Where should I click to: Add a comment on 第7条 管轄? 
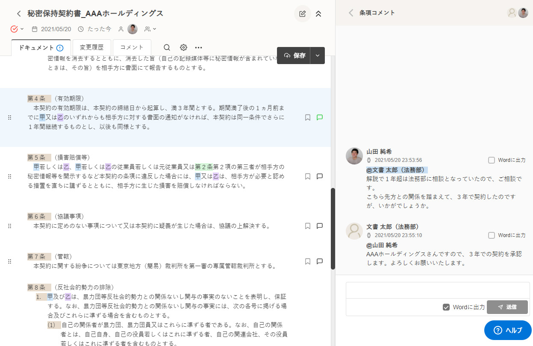coord(320,261)
